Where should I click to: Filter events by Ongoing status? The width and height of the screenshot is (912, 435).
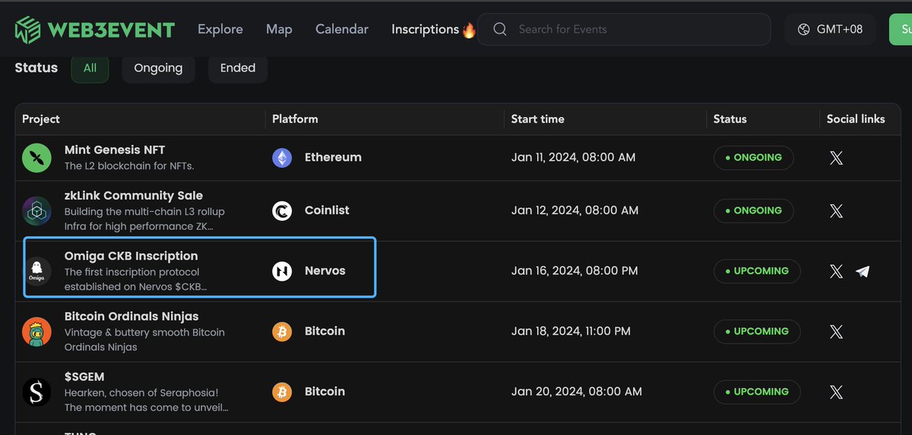click(x=158, y=68)
